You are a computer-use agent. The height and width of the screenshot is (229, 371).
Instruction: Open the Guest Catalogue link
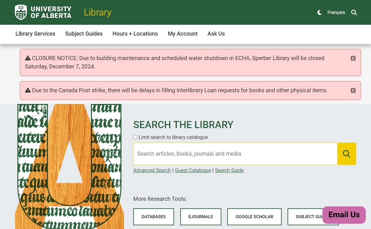(x=193, y=170)
